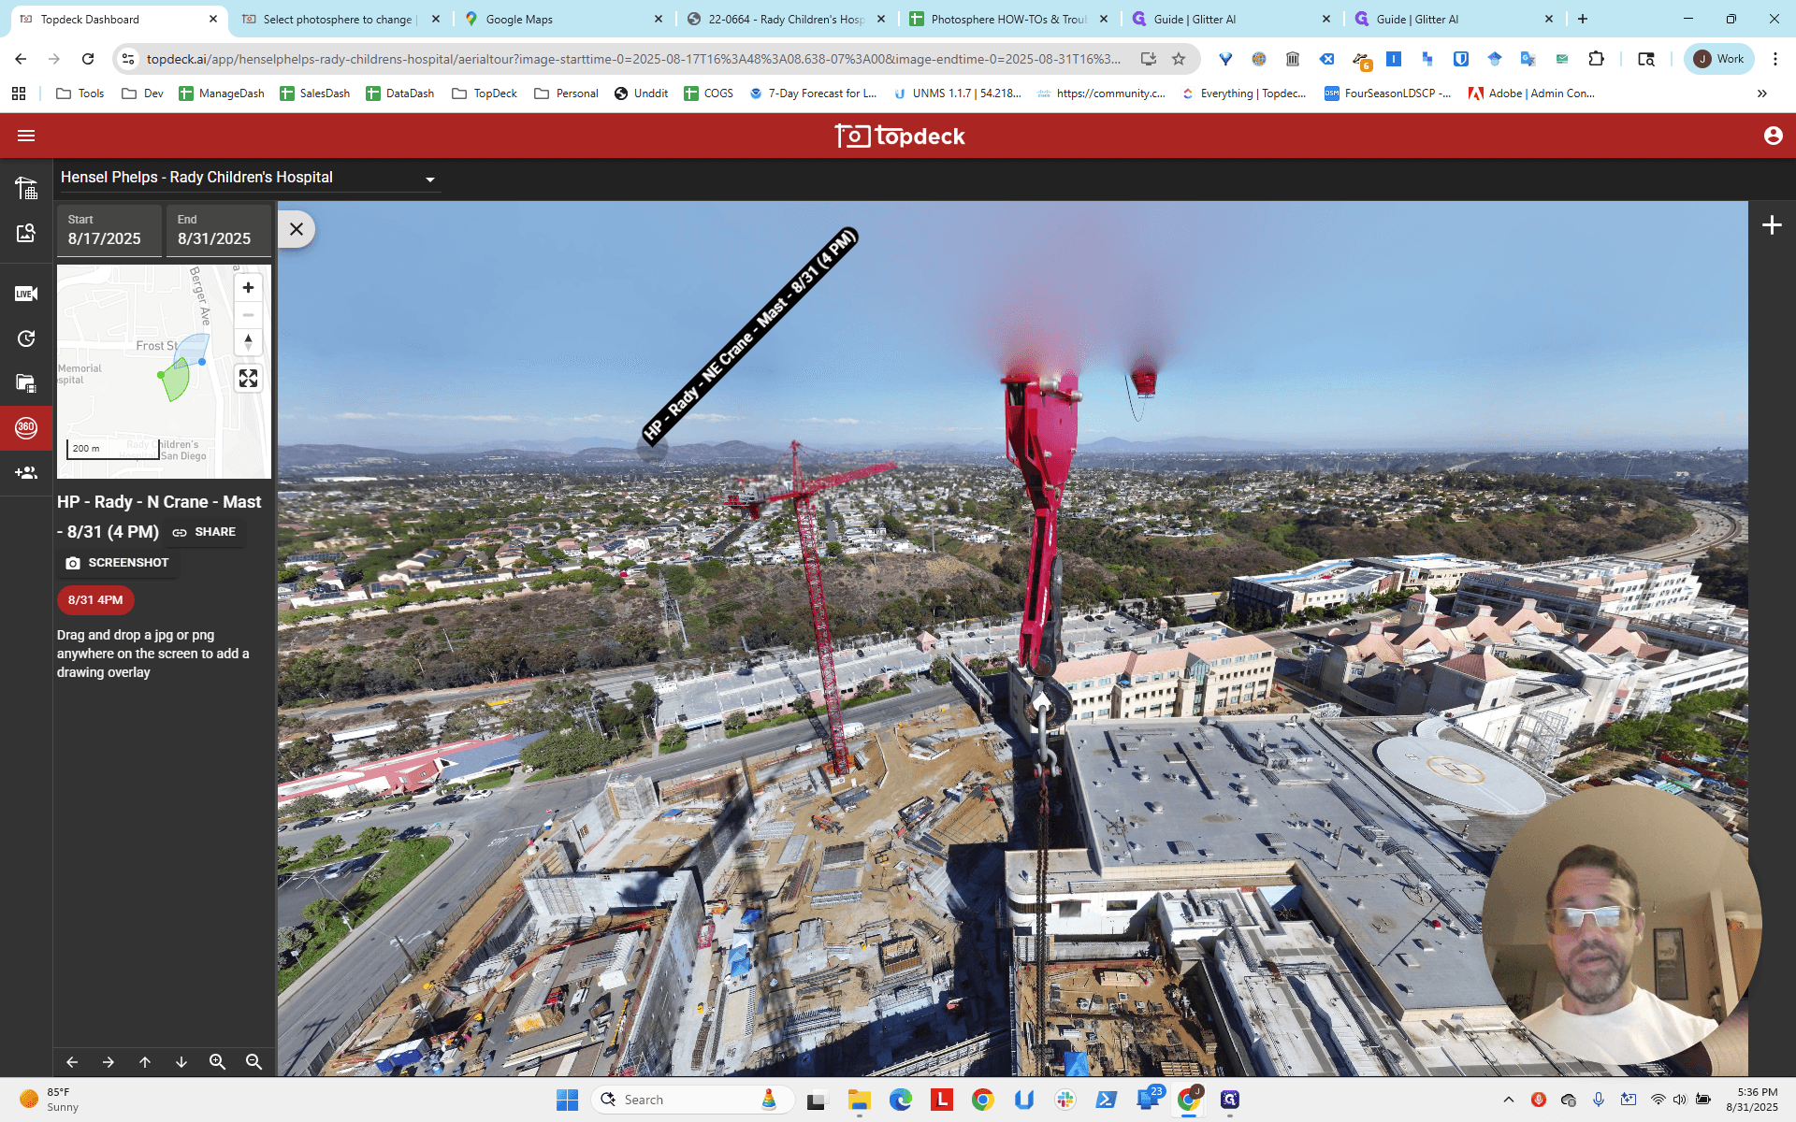The height and width of the screenshot is (1122, 1796).
Task: Click the SCREENSHOT button
Action: click(118, 563)
